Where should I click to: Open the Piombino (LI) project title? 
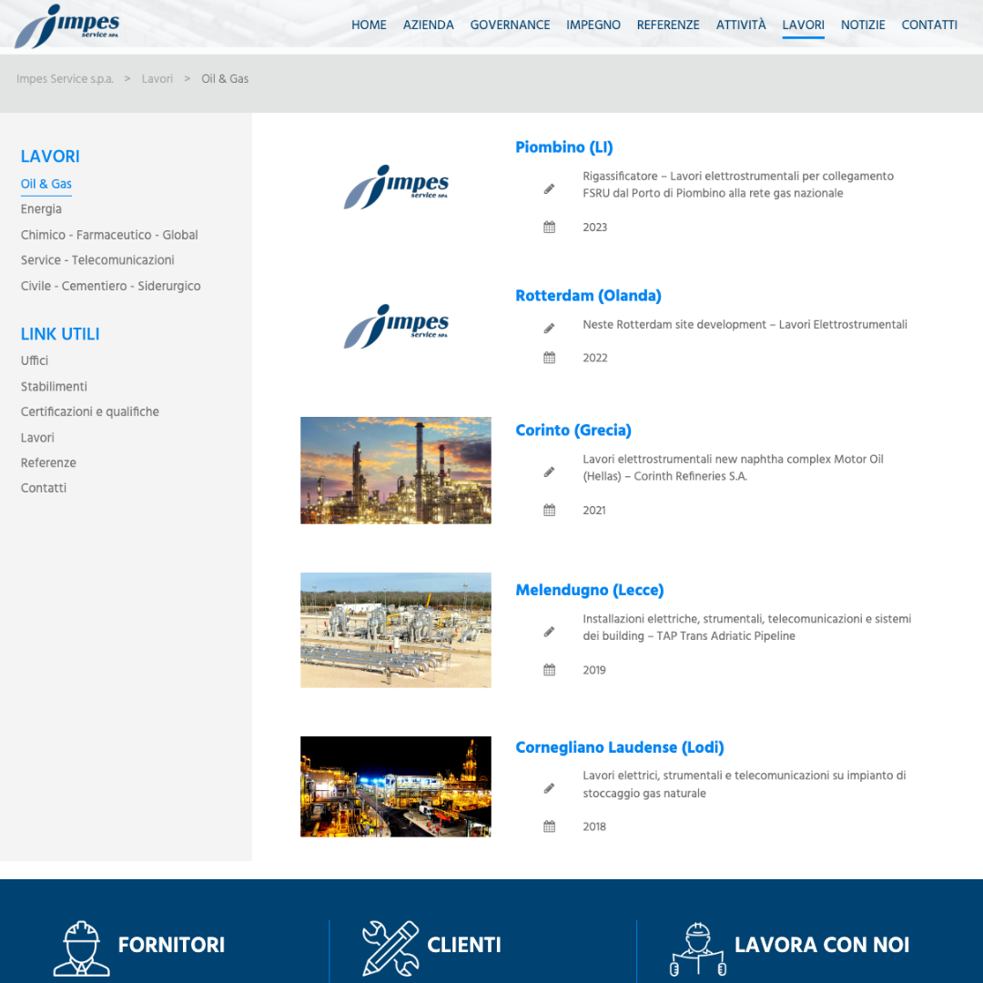pyautogui.click(x=564, y=147)
